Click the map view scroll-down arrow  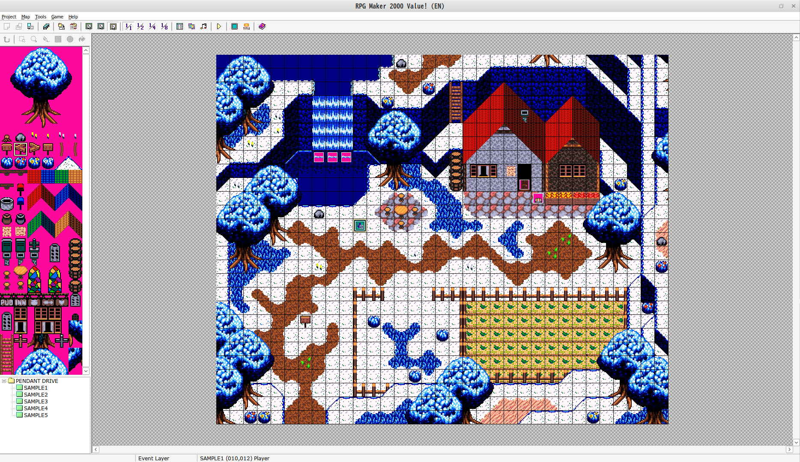pyautogui.click(x=796, y=442)
